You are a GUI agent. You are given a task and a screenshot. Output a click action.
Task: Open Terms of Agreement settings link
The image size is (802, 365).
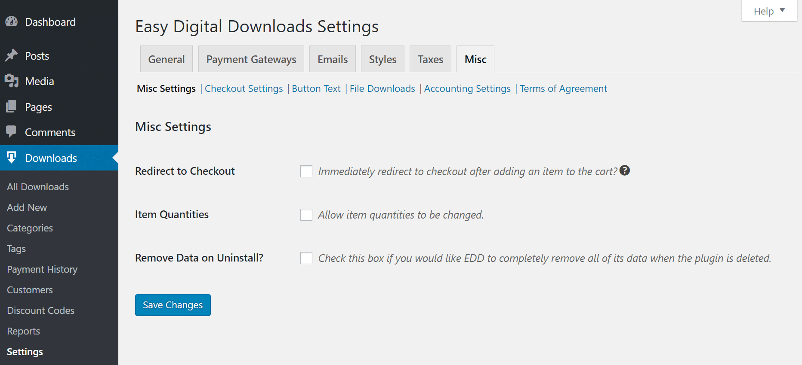pos(563,88)
